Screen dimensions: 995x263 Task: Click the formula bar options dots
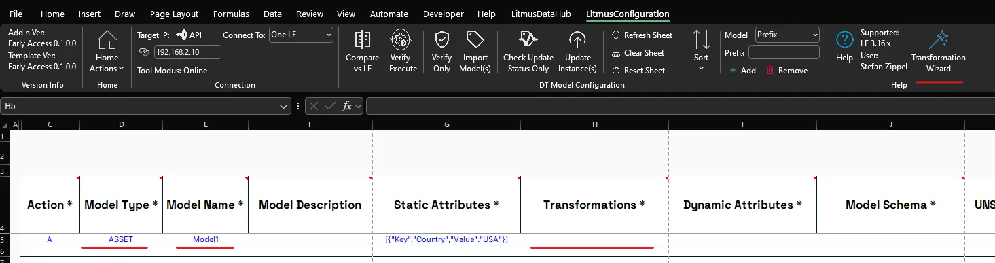coord(299,106)
